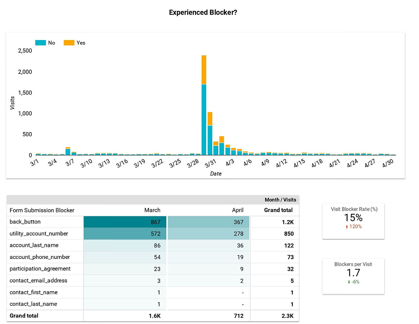The image size is (419, 324).
Task: Click the 'Experienced Blocker?' chart title
Action: pyautogui.click(x=203, y=12)
